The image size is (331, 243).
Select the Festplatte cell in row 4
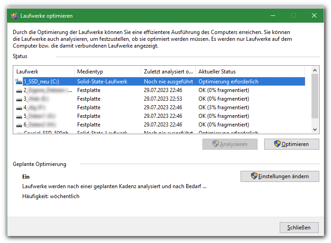(89, 107)
